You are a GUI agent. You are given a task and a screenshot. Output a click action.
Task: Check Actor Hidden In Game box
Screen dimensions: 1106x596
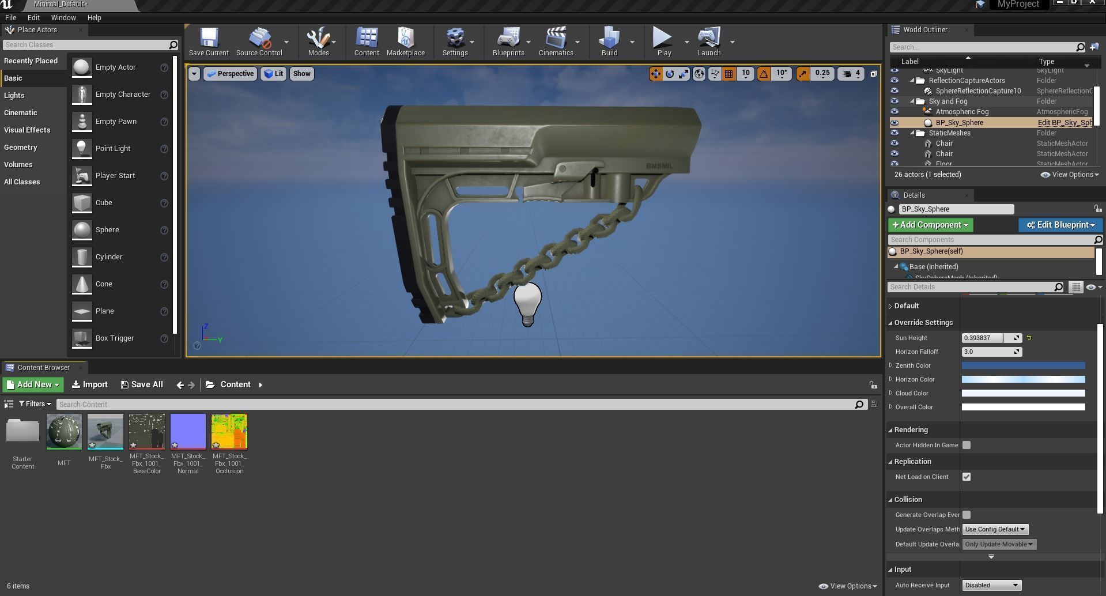pos(967,445)
